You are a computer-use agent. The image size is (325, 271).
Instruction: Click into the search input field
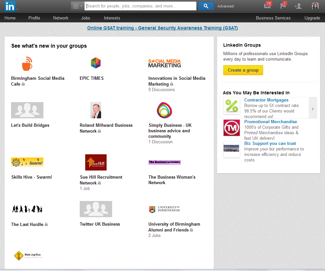(140, 6)
